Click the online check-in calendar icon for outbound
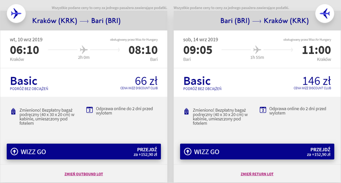Screen dimensions: 341x183 (x=89, y=110)
